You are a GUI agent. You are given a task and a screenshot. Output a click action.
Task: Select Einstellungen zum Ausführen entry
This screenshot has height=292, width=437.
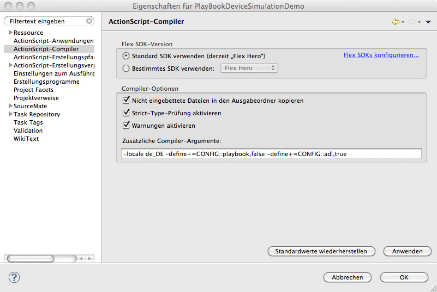pyautogui.click(x=54, y=73)
